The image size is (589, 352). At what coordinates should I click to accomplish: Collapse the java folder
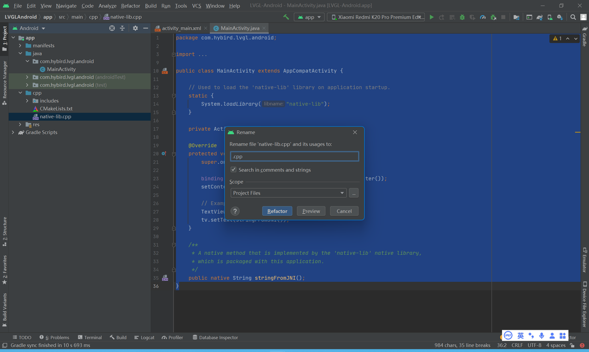pyautogui.click(x=20, y=53)
